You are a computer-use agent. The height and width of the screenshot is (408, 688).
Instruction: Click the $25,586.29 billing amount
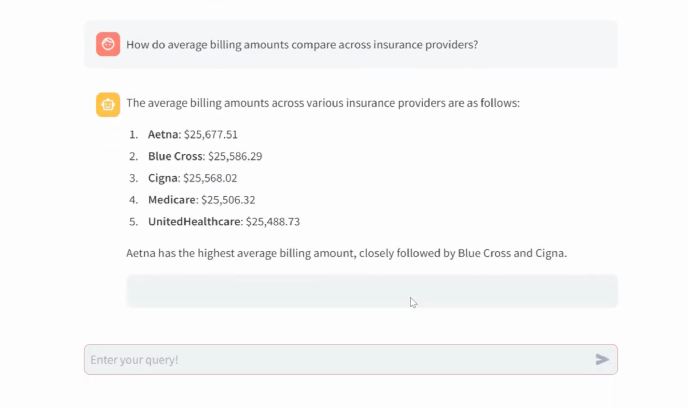pos(235,156)
